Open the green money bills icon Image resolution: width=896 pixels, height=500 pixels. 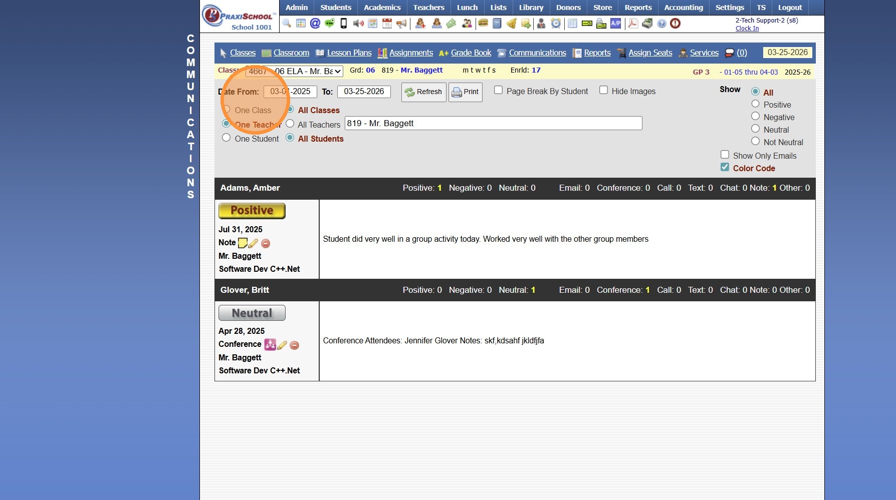[x=452, y=24]
